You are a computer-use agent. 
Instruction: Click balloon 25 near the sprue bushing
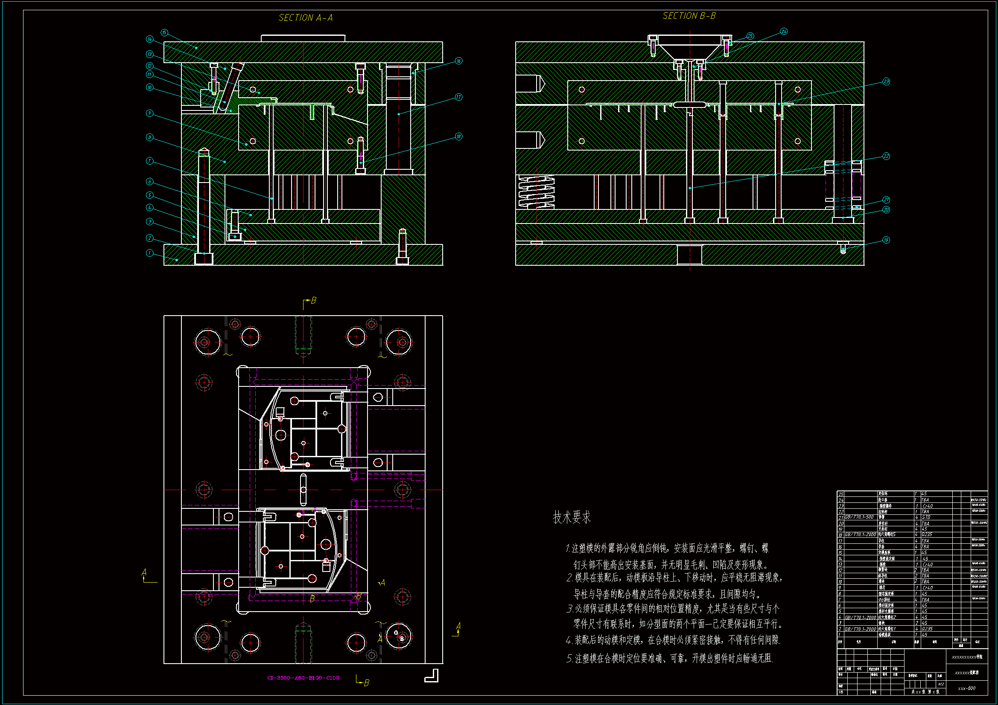point(750,36)
